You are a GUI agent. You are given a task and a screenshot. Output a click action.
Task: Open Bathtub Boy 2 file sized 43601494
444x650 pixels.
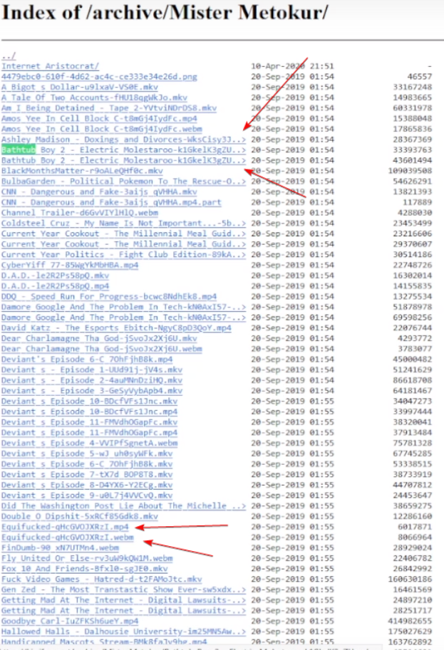[x=124, y=160]
